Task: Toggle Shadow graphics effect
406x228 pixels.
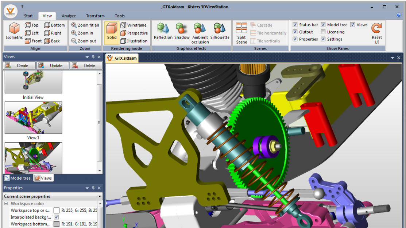Action: coord(182,31)
